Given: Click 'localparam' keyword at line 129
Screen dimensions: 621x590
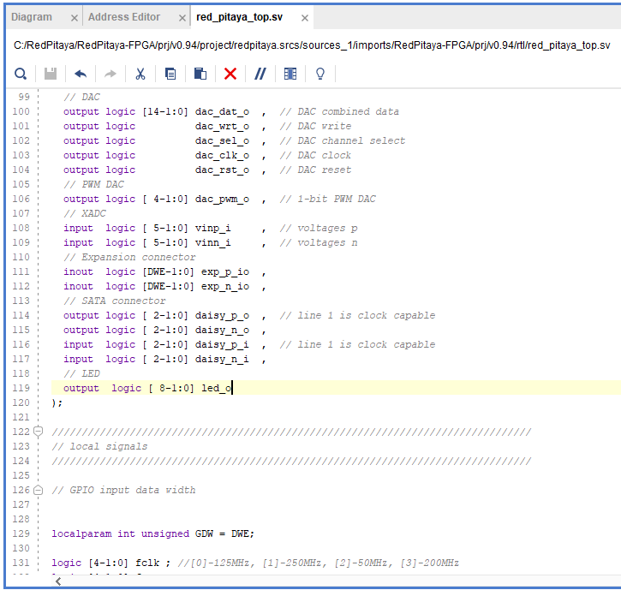Looking at the screenshot, I should coord(81,533).
